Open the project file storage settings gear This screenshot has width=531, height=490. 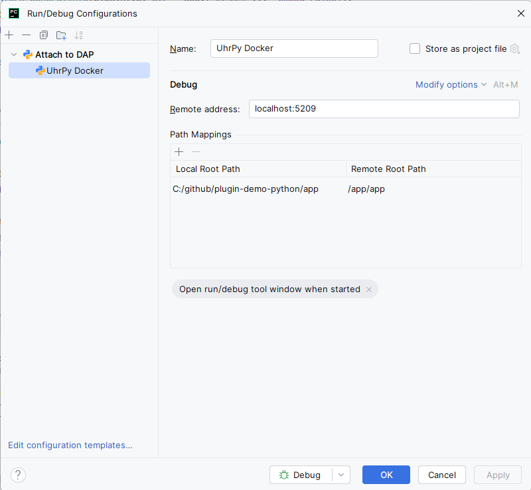[515, 48]
